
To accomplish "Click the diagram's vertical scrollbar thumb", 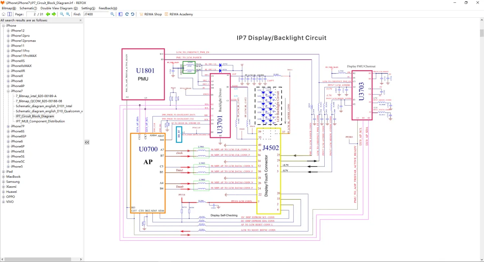I will 482,33.
